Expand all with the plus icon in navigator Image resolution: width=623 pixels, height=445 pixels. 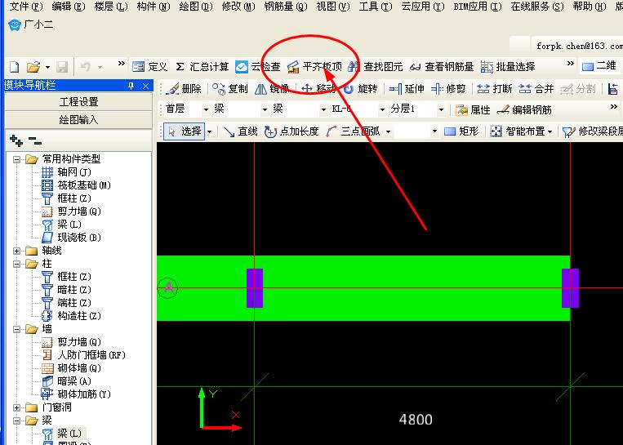pos(16,140)
